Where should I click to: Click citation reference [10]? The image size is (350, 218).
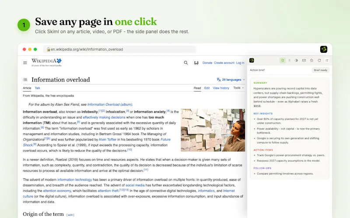click(129, 150)
